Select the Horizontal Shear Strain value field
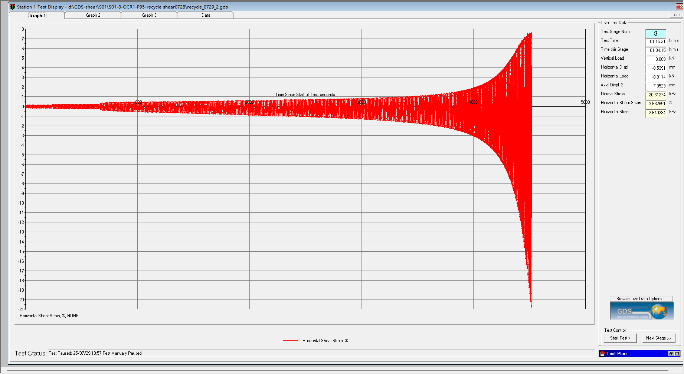The height and width of the screenshot is (374, 684). coord(656,104)
